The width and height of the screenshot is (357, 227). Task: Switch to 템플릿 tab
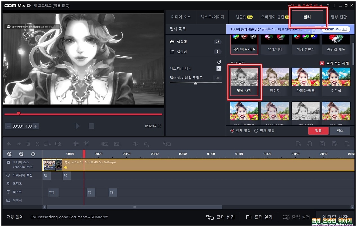pyautogui.click(x=244, y=17)
